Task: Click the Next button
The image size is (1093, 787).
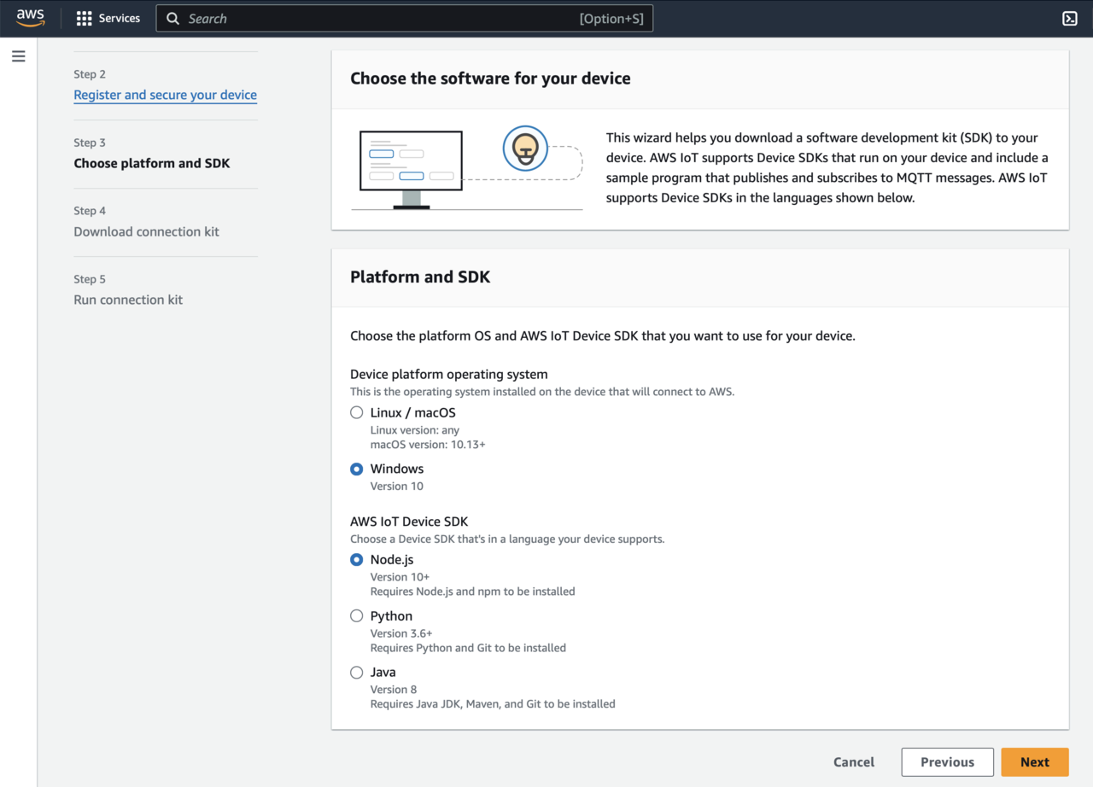Action: tap(1034, 762)
